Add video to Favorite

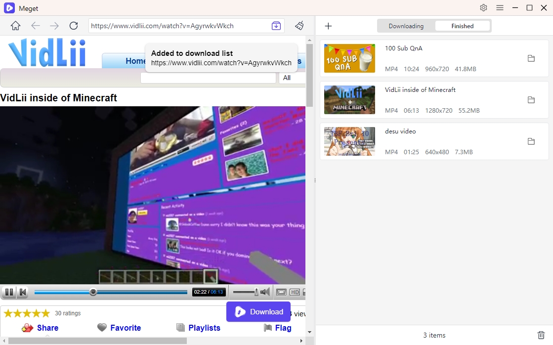(x=126, y=328)
